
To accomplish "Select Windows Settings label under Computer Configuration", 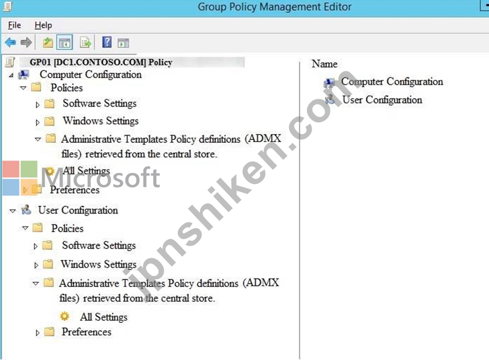I will point(101,121).
